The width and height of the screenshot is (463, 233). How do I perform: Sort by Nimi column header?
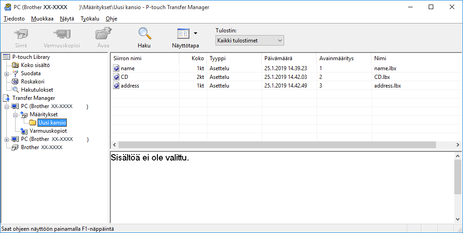(416, 58)
